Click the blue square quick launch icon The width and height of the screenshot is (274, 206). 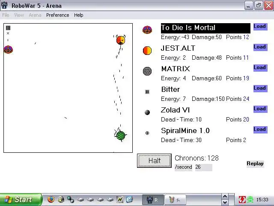click(129, 199)
